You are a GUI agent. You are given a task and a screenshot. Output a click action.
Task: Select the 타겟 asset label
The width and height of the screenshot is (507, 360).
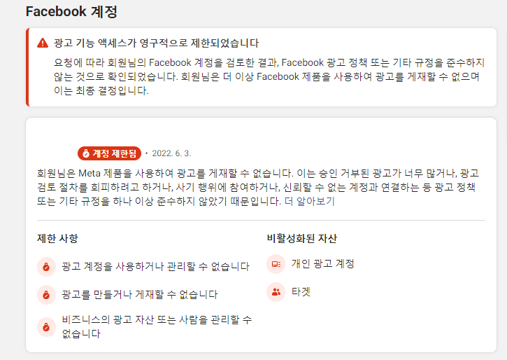coord(301,291)
